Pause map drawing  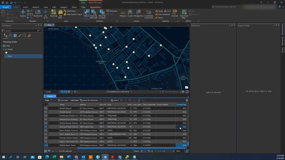point(183,92)
